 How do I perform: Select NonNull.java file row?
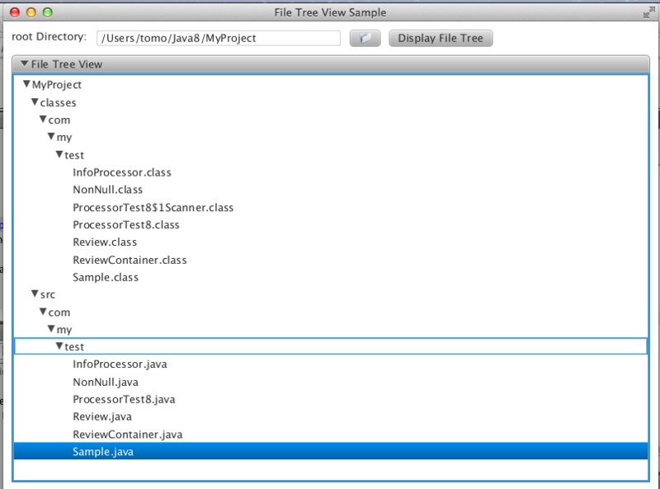click(x=331, y=382)
